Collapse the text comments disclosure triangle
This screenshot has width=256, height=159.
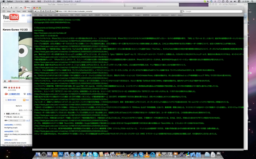coord(5,117)
